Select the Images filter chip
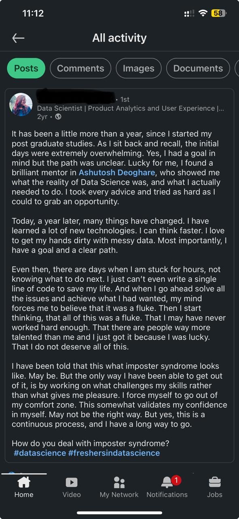The image size is (239, 519). (139, 68)
